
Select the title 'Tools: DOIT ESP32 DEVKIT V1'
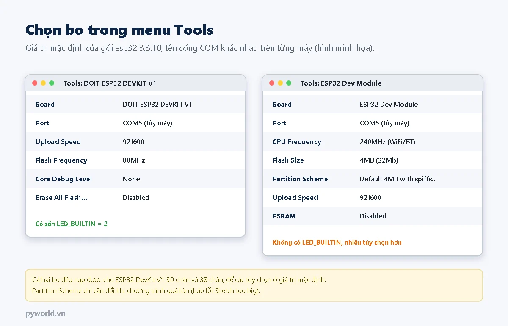coord(110,83)
